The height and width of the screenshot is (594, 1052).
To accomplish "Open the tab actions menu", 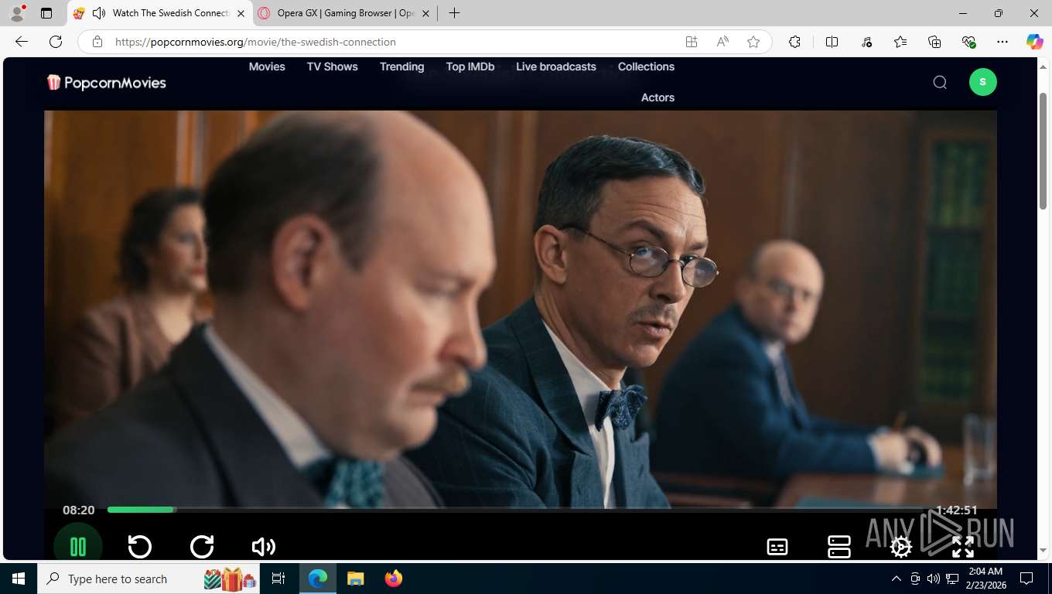I will pyautogui.click(x=46, y=13).
